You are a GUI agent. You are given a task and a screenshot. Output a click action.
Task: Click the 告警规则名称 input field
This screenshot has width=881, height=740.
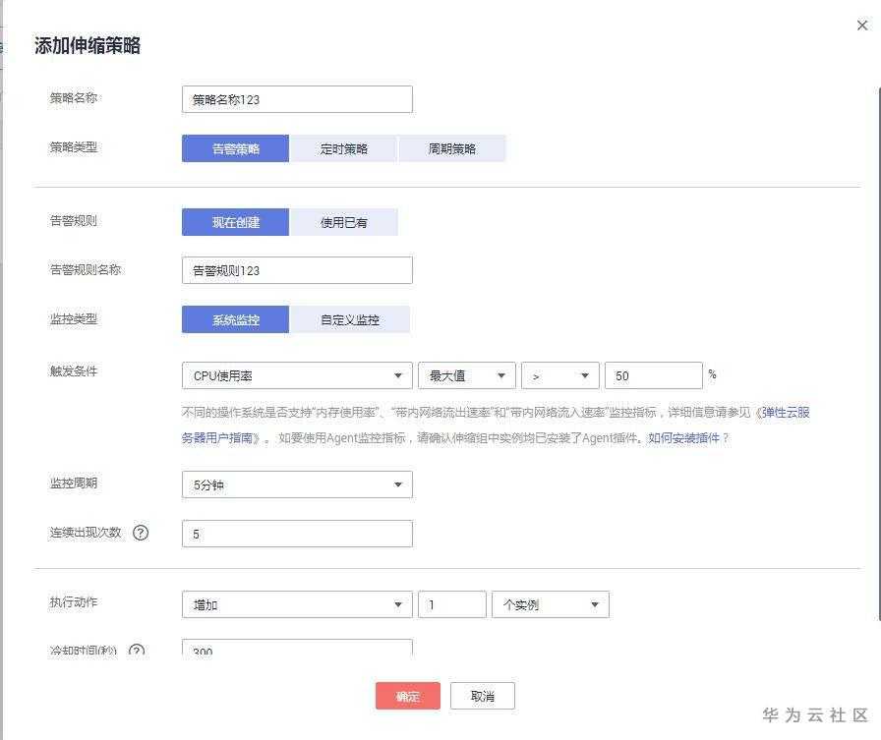point(297,270)
